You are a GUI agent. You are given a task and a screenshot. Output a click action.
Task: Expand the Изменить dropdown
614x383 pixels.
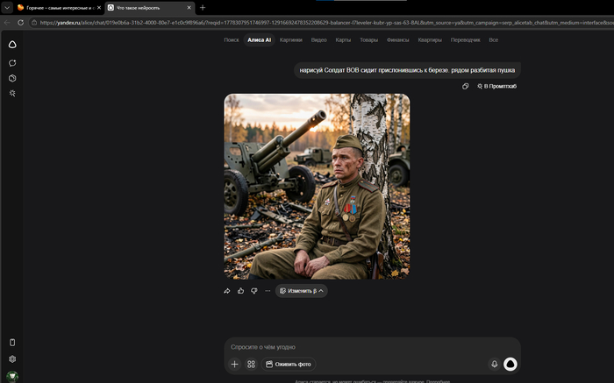[301, 291]
